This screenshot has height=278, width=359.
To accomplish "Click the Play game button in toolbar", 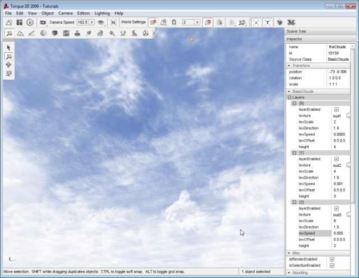I will 29,22.
